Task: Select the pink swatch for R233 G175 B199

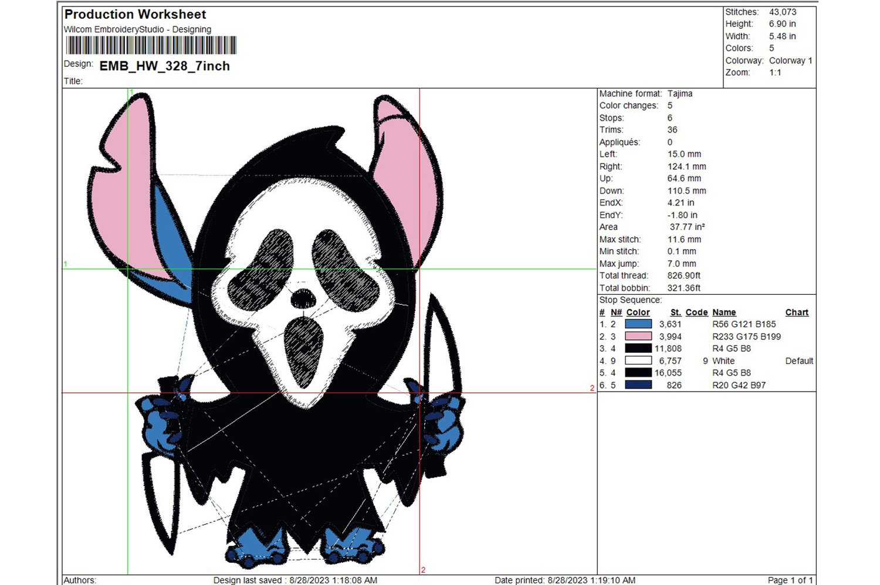Action: coord(638,336)
